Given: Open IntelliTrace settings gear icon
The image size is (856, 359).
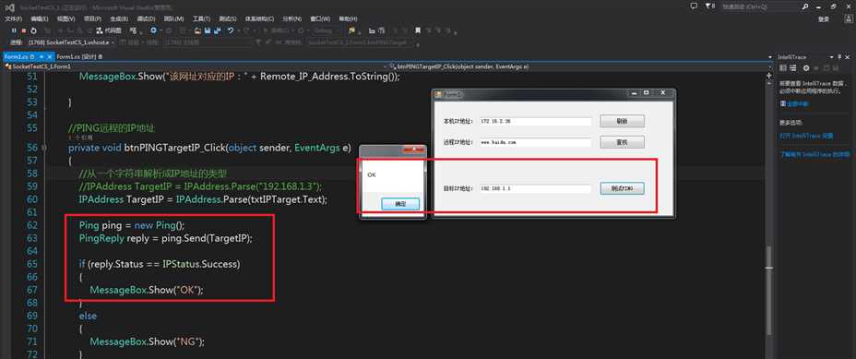Looking at the screenshot, I should (806, 67).
